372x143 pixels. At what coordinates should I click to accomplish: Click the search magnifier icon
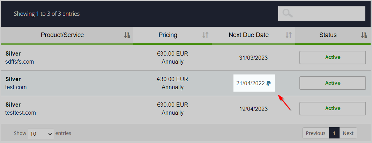[288, 14]
